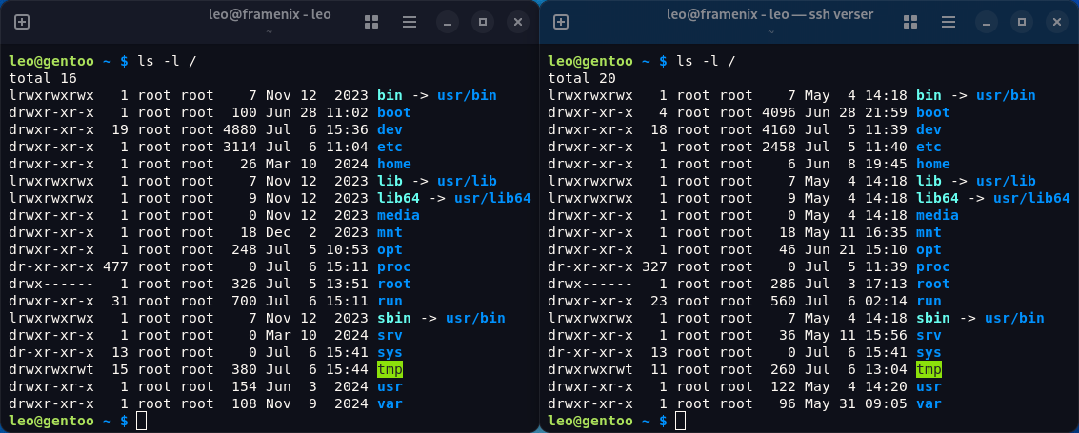Show tab overview grid in the left terminal
This screenshot has height=433, width=1079.
click(371, 22)
